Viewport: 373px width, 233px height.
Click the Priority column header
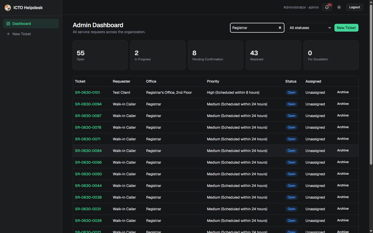(x=213, y=81)
